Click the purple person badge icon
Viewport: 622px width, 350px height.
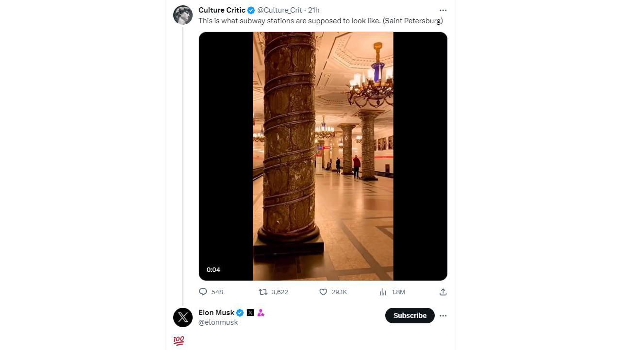coord(261,313)
